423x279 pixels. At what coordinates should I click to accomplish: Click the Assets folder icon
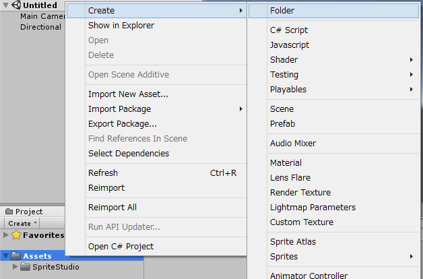tap(16, 255)
